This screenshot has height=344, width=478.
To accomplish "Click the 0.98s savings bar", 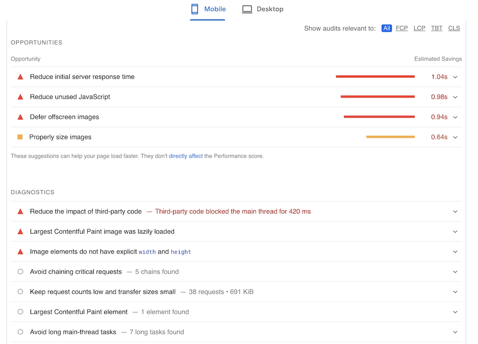I will point(378,97).
